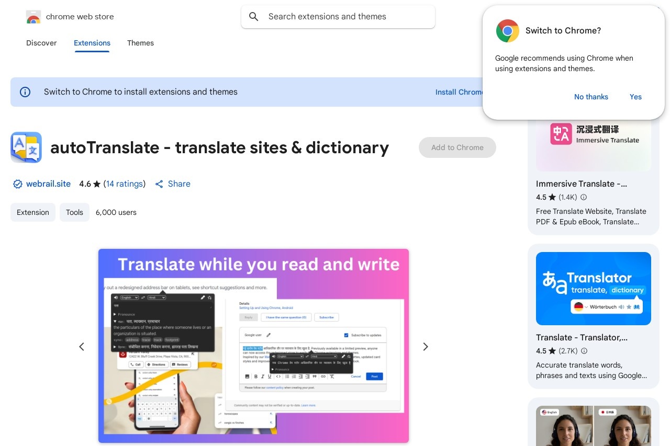
Task: Click the Chrome logo in the popup
Action: coord(508,31)
